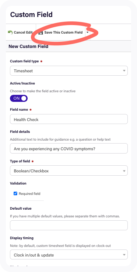The width and height of the screenshot is (137, 272).
Task: Click the green Cancel Edit arrow icon
Action: tap(10, 32)
